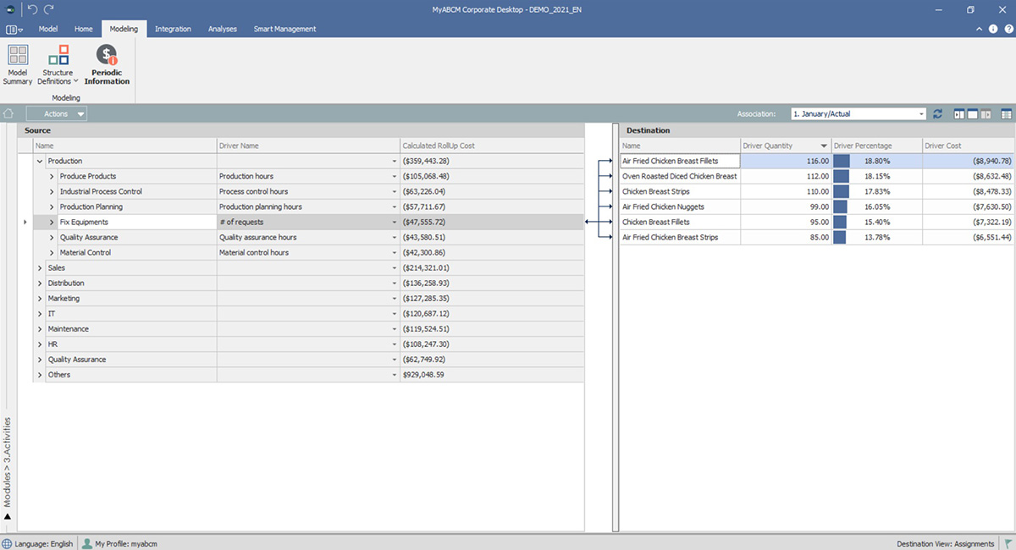The image size is (1016, 550).
Task: Open help via the question mark icon
Action: tap(1008, 29)
